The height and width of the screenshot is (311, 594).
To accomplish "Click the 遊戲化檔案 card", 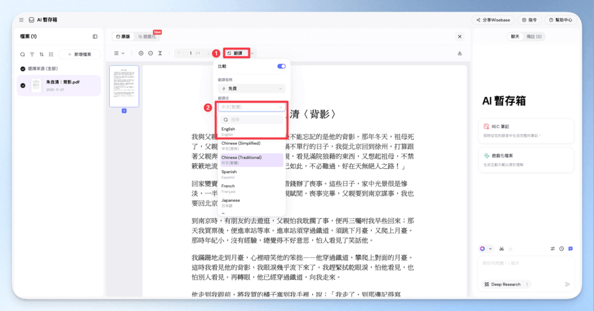I will coord(526,160).
